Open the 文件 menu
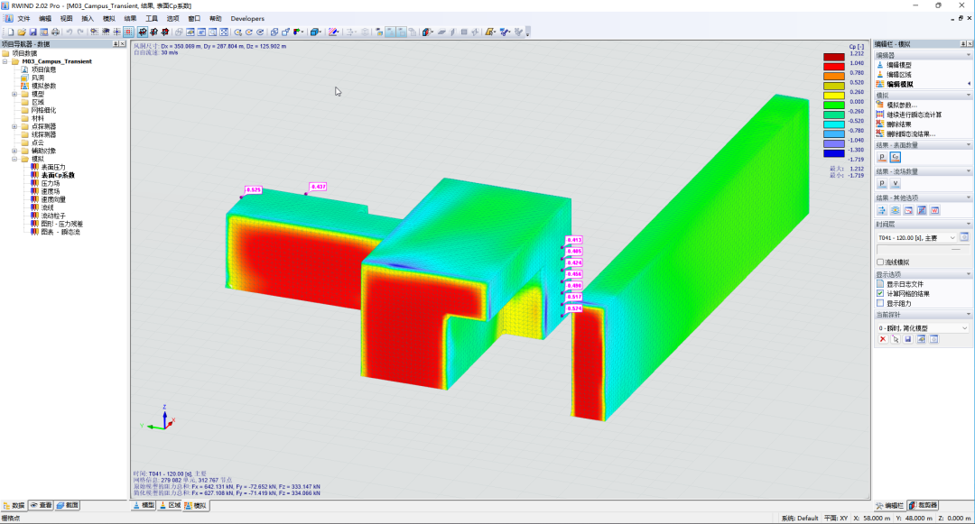 tap(23, 19)
